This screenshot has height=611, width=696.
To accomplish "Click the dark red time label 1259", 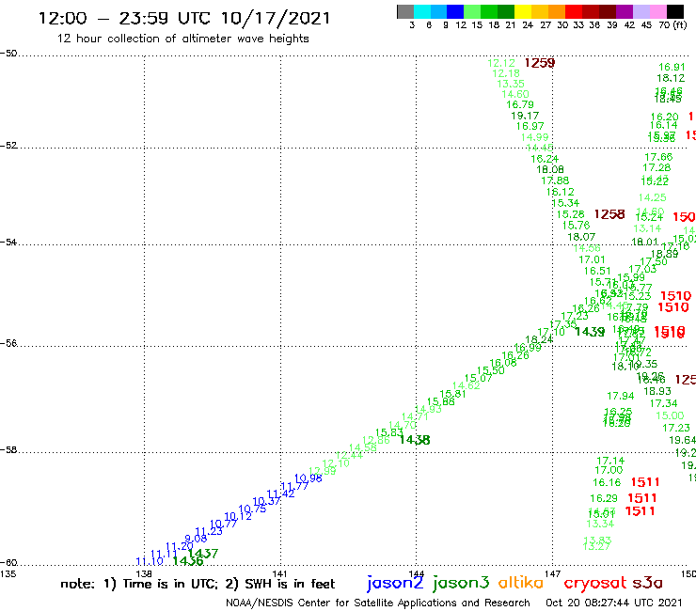I will coord(539,63).
